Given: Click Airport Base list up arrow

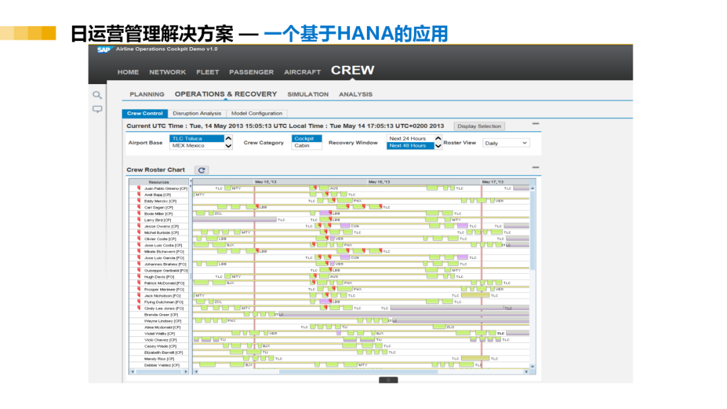Looking at the screenshot, I should click(x=228, y=139).
